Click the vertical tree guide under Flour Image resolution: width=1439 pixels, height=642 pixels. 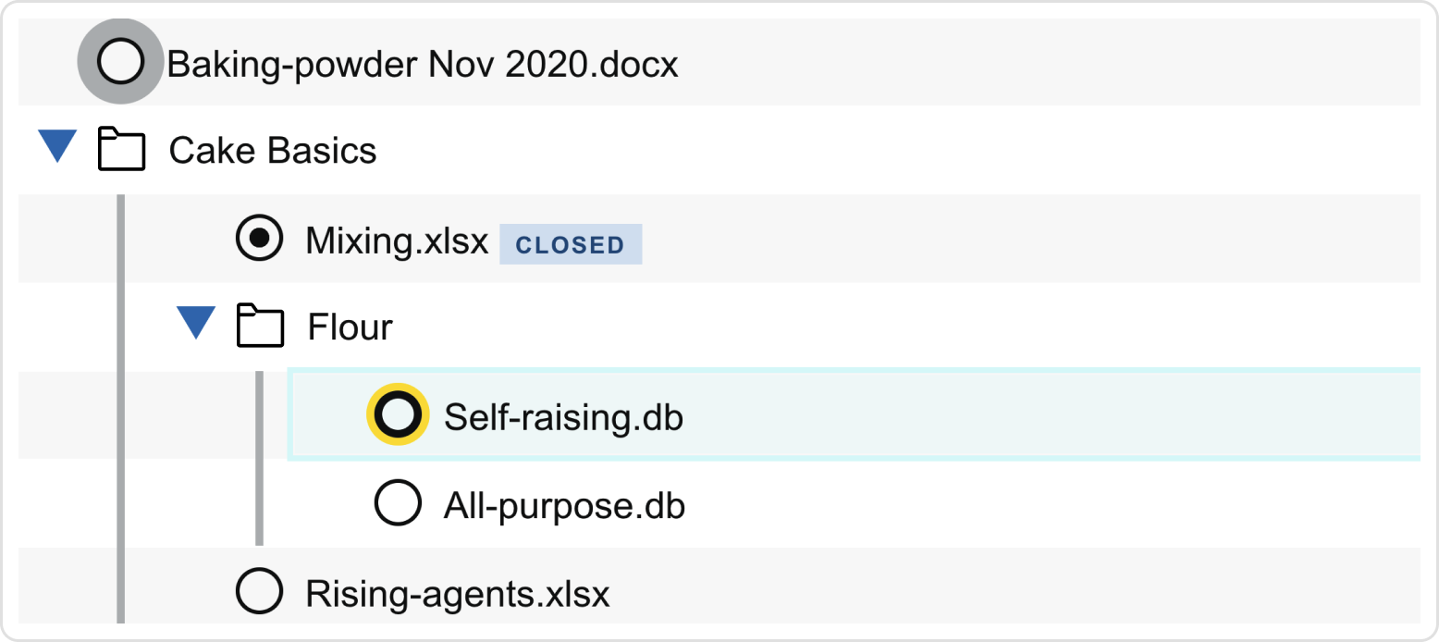click(259, 458)
